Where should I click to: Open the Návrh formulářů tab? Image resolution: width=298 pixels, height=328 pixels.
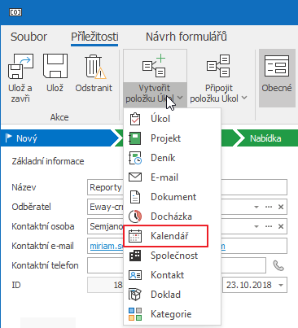coord(186,37)
